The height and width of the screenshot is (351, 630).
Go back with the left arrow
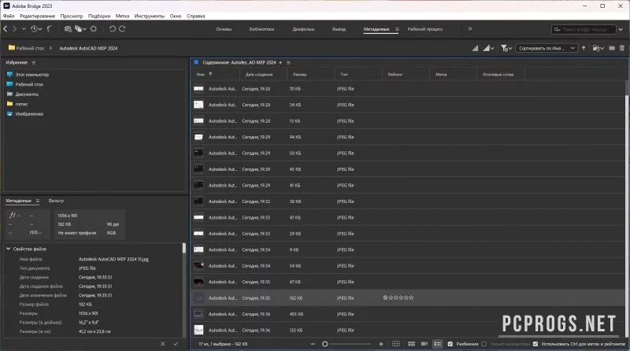6,29
